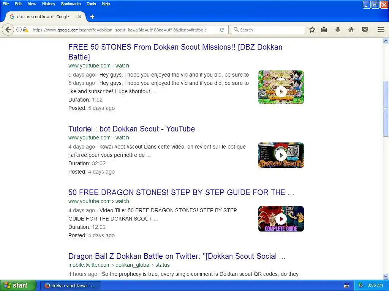Screen dimensions: 389x291
Task: Bookmark this page with the star icon
Action: [312, 30]
